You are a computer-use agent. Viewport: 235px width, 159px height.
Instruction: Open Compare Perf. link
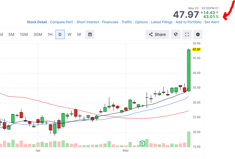62,22
